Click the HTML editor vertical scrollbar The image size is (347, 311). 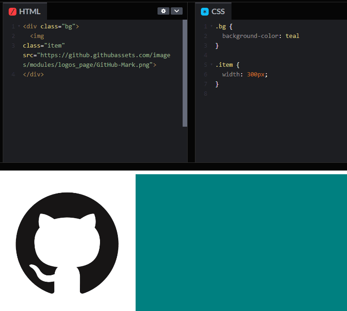(185, 73)
